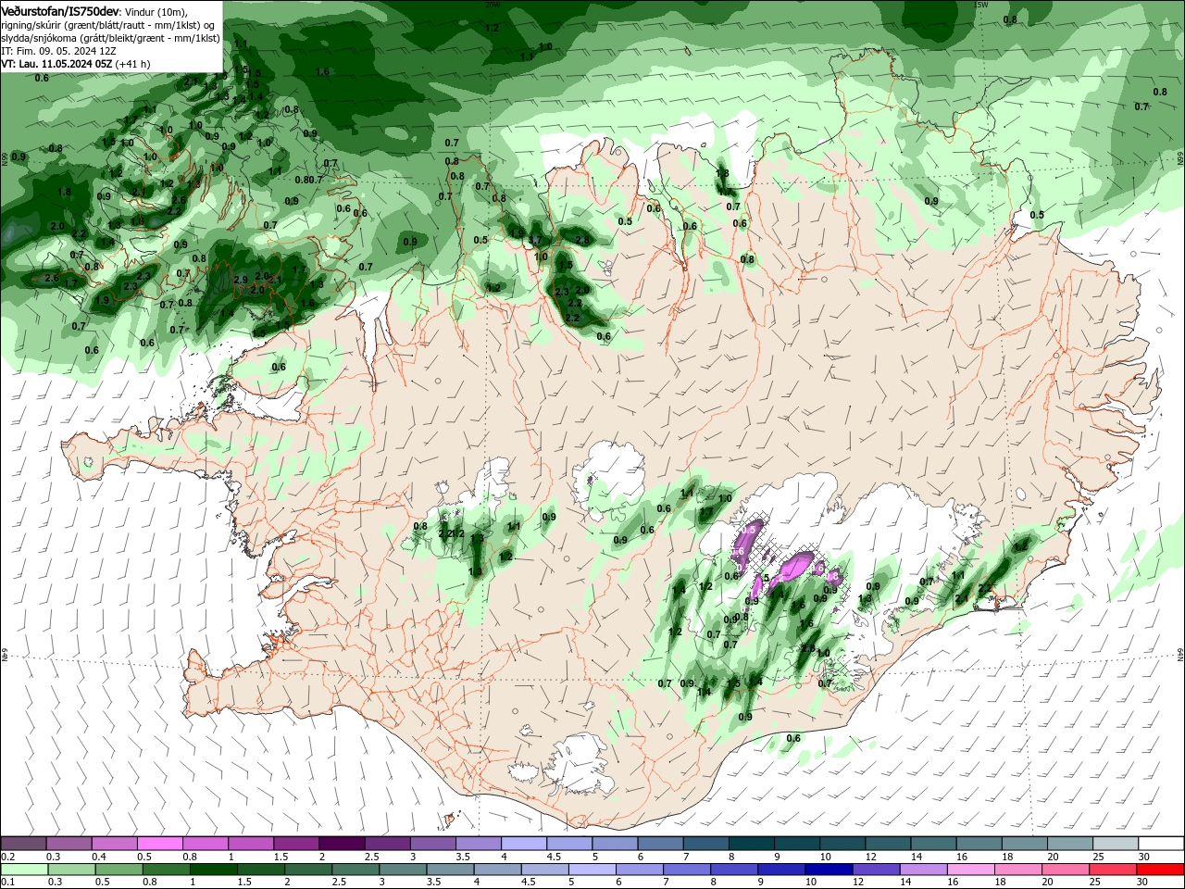This screenshot has width=1185, height=889.
Task: Pick bright red rain swatch above 30
Action: point(1161,870)
